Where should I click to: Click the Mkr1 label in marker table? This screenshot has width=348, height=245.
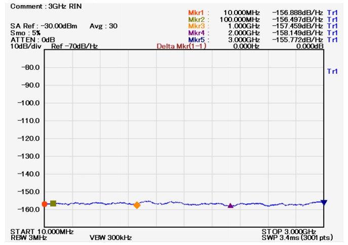pyautogui.click(x=198, y=12)
